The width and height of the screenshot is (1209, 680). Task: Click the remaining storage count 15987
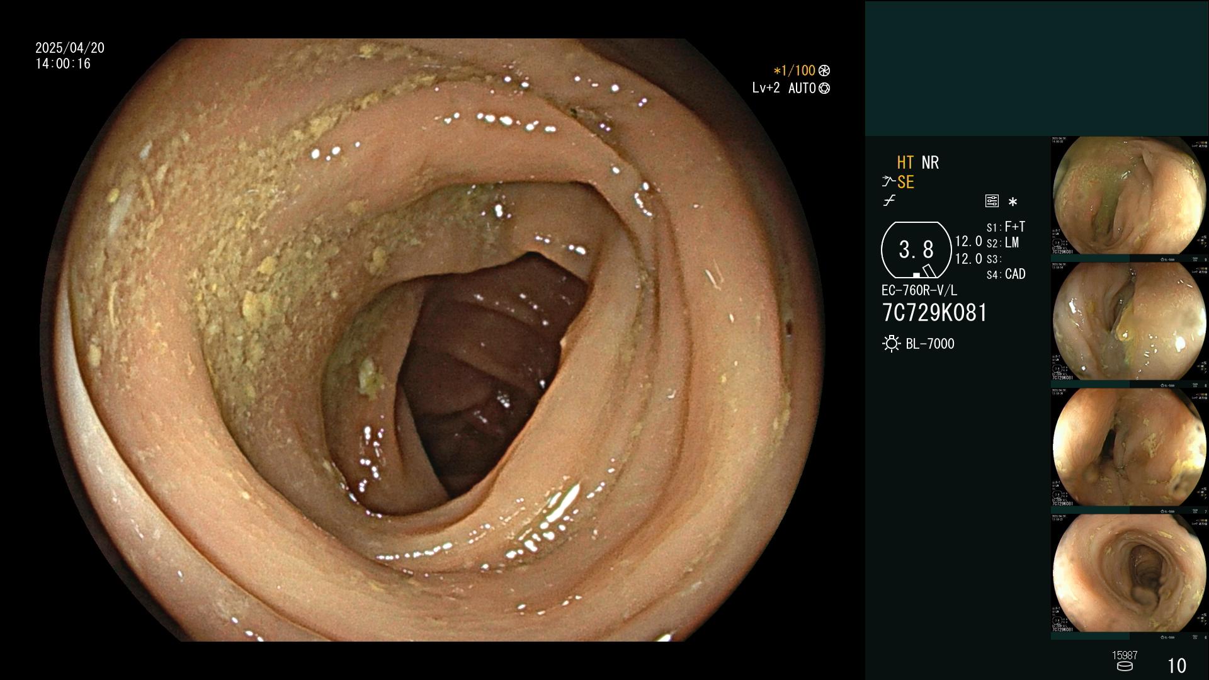(x=1125, y=655)
